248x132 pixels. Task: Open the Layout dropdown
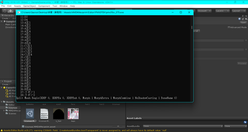(x=239, y=11)
